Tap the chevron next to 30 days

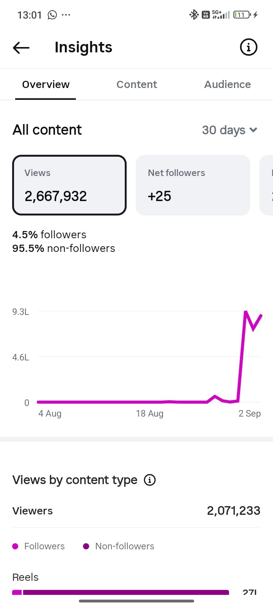(254, 130)
